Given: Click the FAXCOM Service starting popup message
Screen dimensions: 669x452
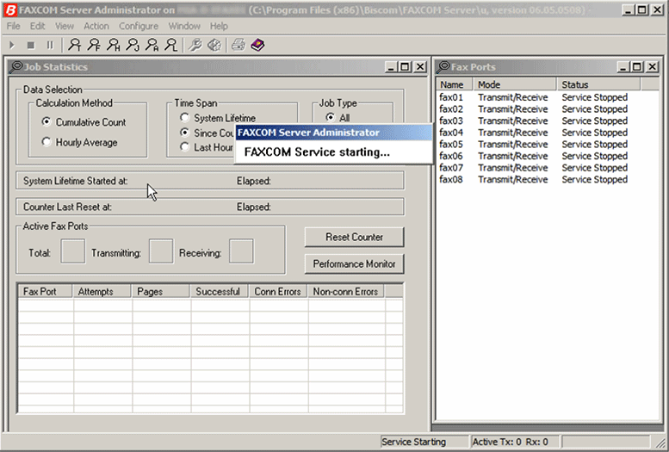Looking at the screenshot, I should pos(317,152).
